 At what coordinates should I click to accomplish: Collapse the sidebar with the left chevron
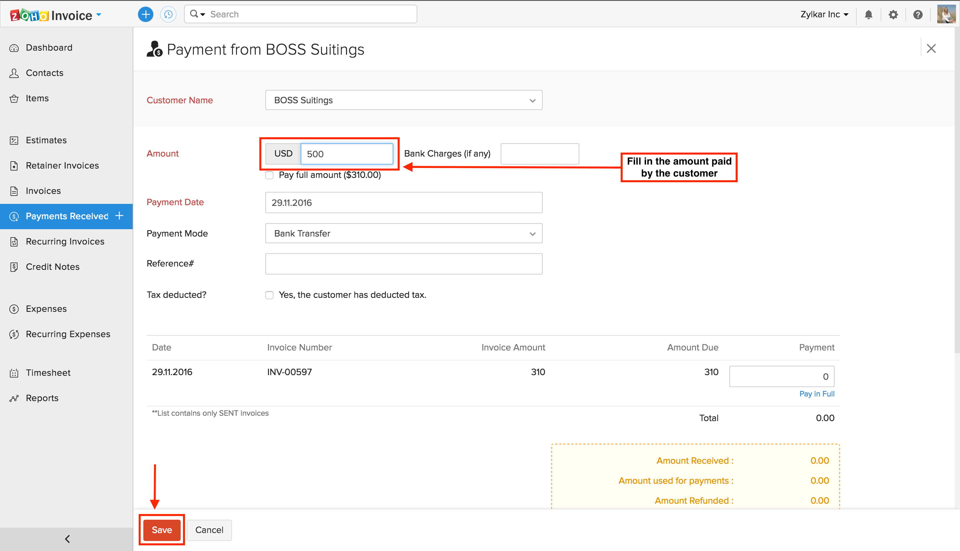(67, 539)
